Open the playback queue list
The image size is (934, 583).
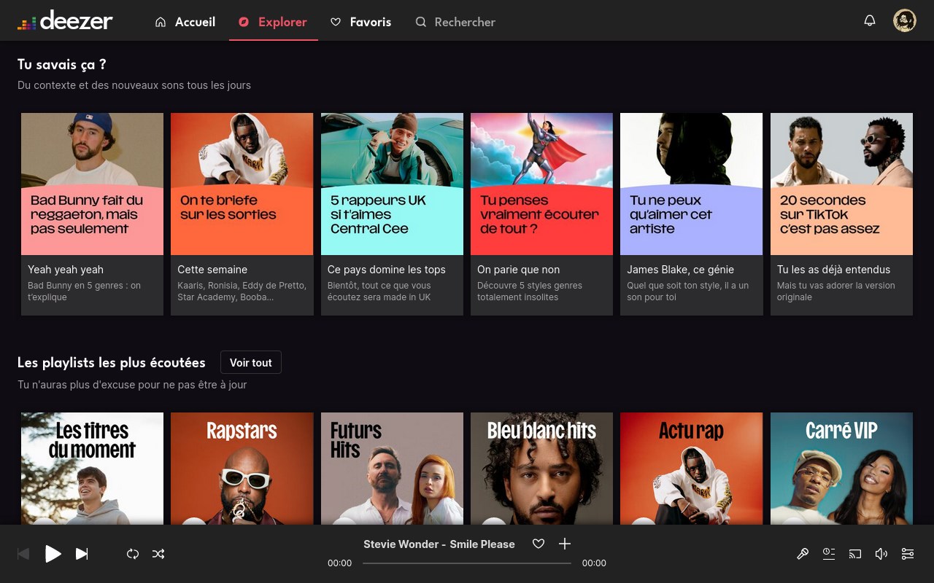tap(829, 554)
